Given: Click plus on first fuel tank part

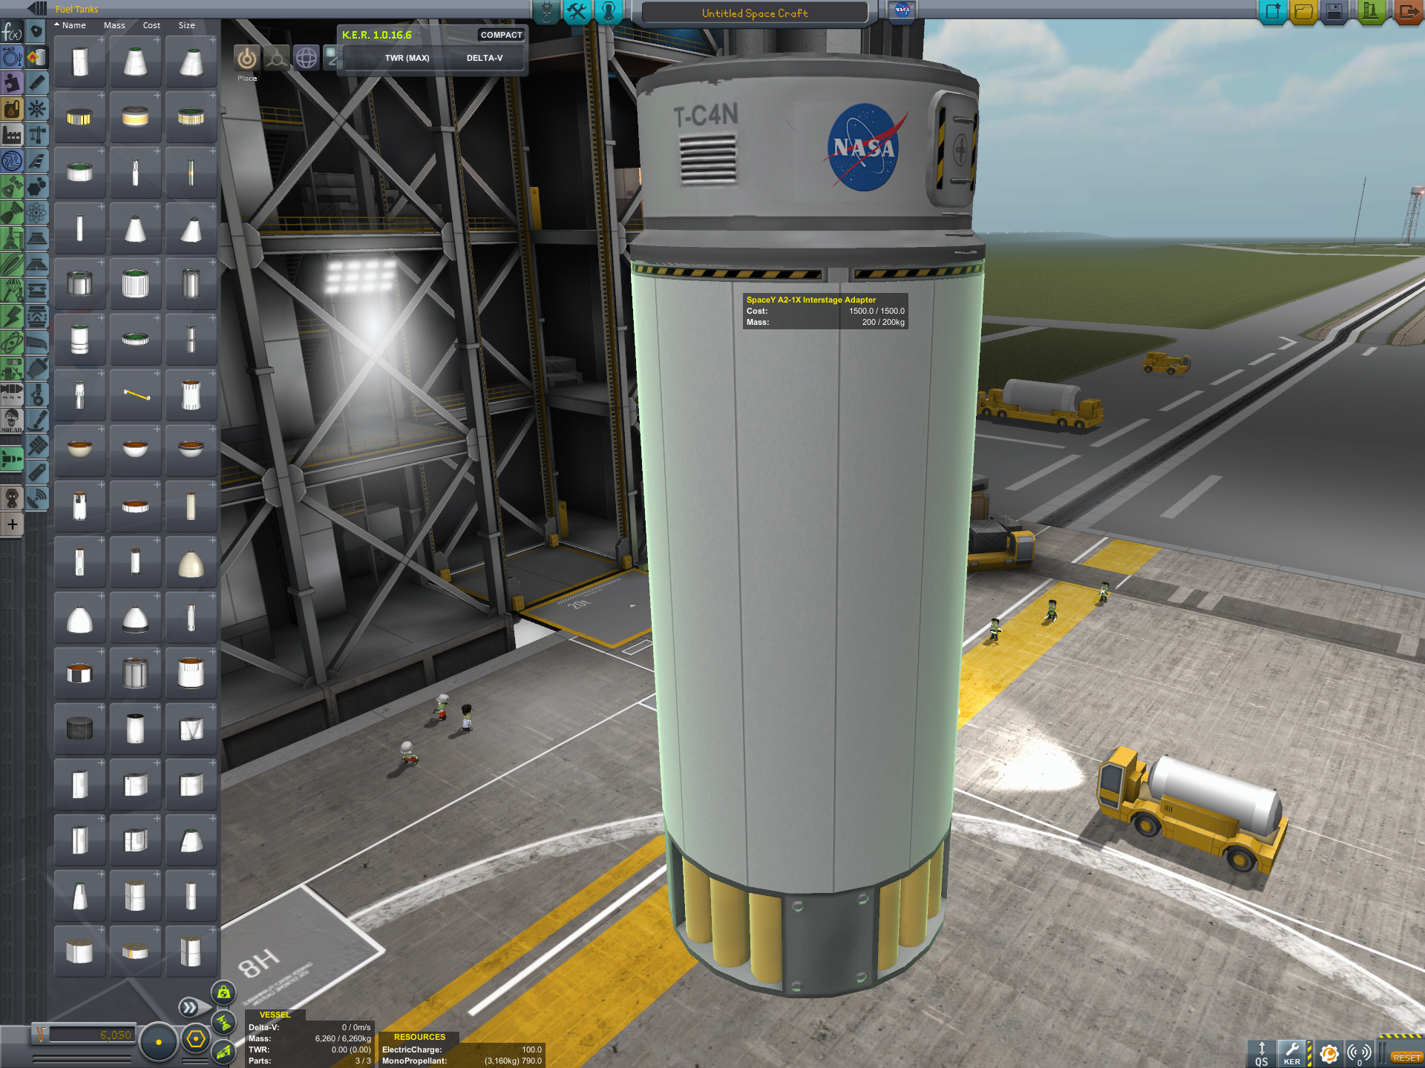Looking at the screenshot, I should point(101,40).
